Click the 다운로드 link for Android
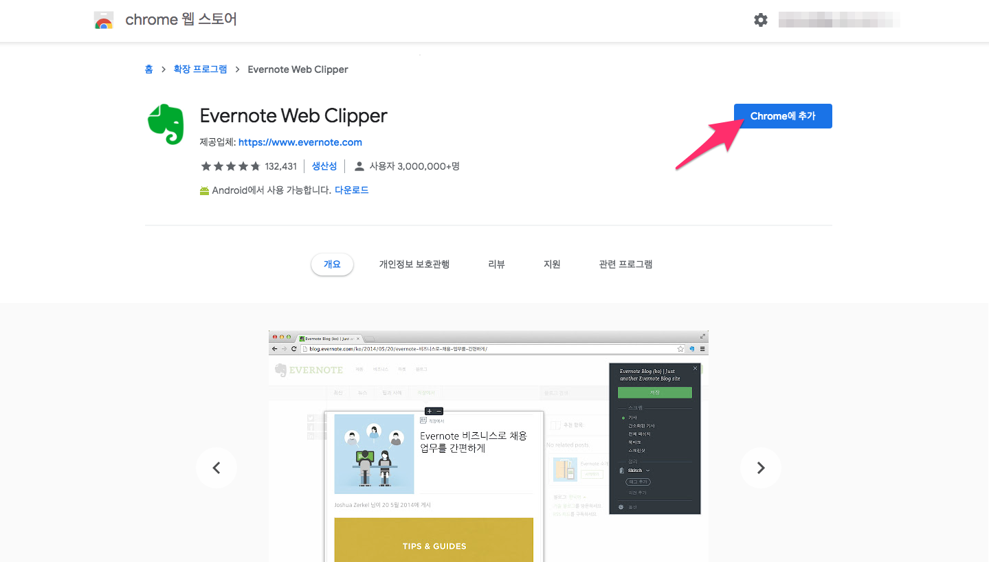This screenshot has width=989, height=562. 352,190
